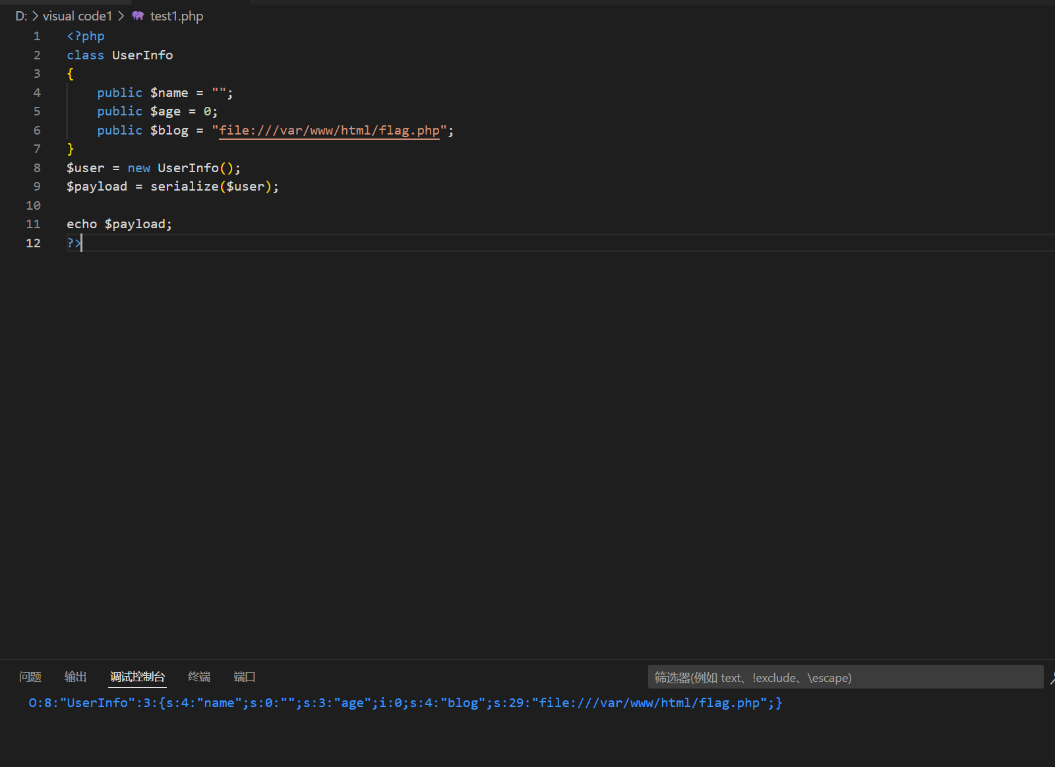The width and height of the screenshot is (1055, 767).
Task: Click the opening brace '{' on line 3
Action: coord(71,74)
